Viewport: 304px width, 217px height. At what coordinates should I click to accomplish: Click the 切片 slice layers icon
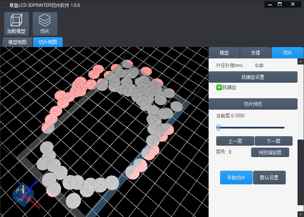(45, 24)
